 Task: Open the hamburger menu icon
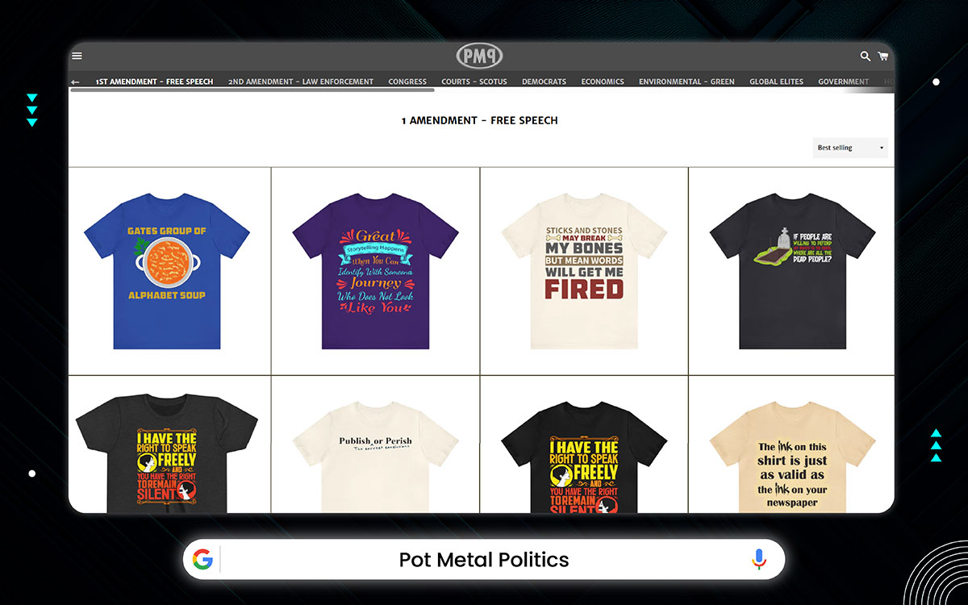(77, 56)
